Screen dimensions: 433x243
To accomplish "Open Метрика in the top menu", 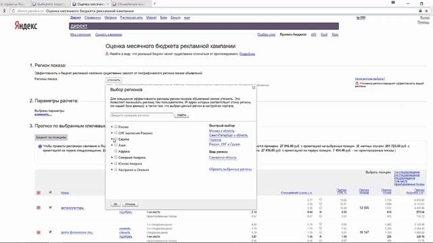I will (x=110, y=18).
